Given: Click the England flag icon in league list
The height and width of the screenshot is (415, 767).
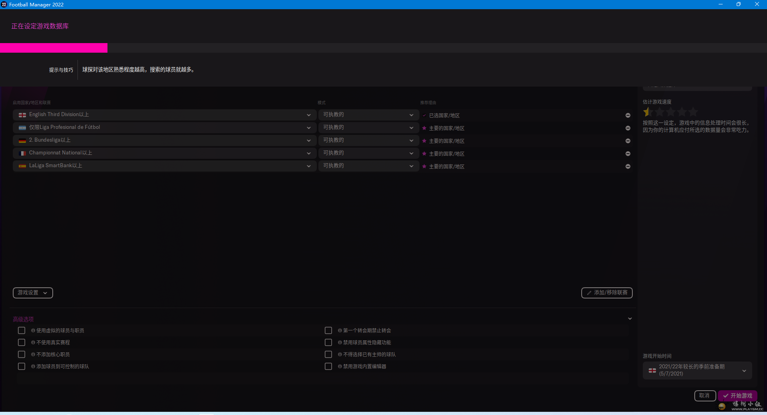Looking at the screenshot, I should click(22, 115).
